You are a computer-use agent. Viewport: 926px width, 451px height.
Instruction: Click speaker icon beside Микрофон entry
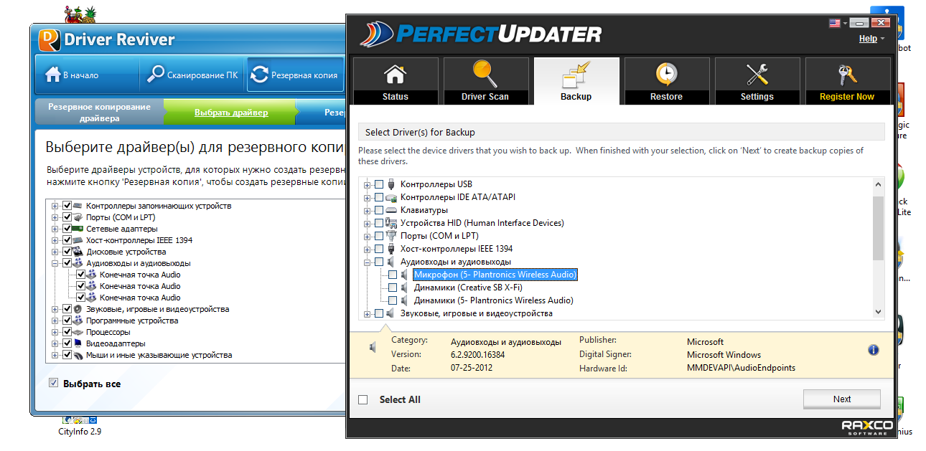point(405,275)
